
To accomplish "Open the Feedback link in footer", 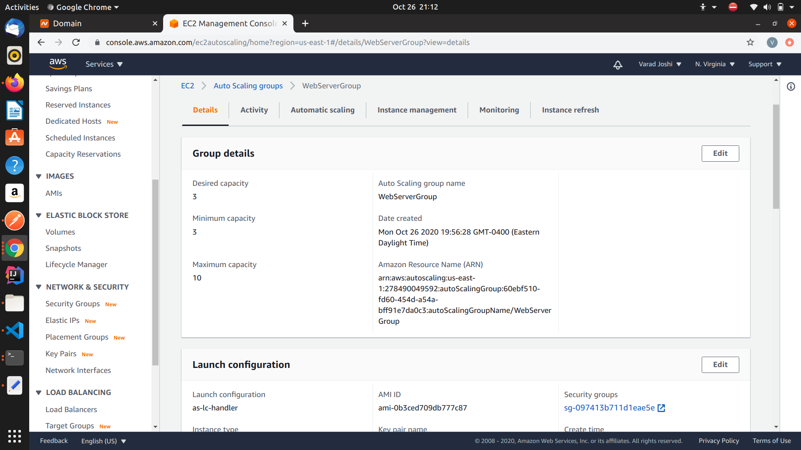I will click(54, 441).
